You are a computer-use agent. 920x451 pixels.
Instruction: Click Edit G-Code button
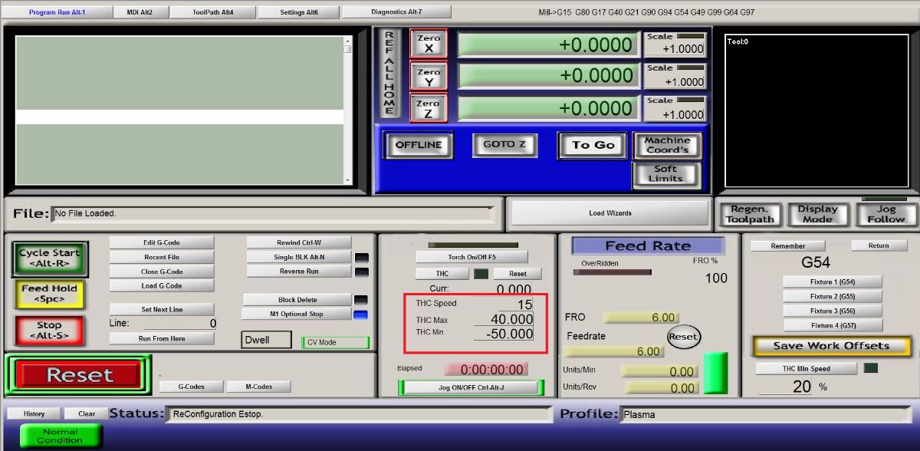point(162,242)
